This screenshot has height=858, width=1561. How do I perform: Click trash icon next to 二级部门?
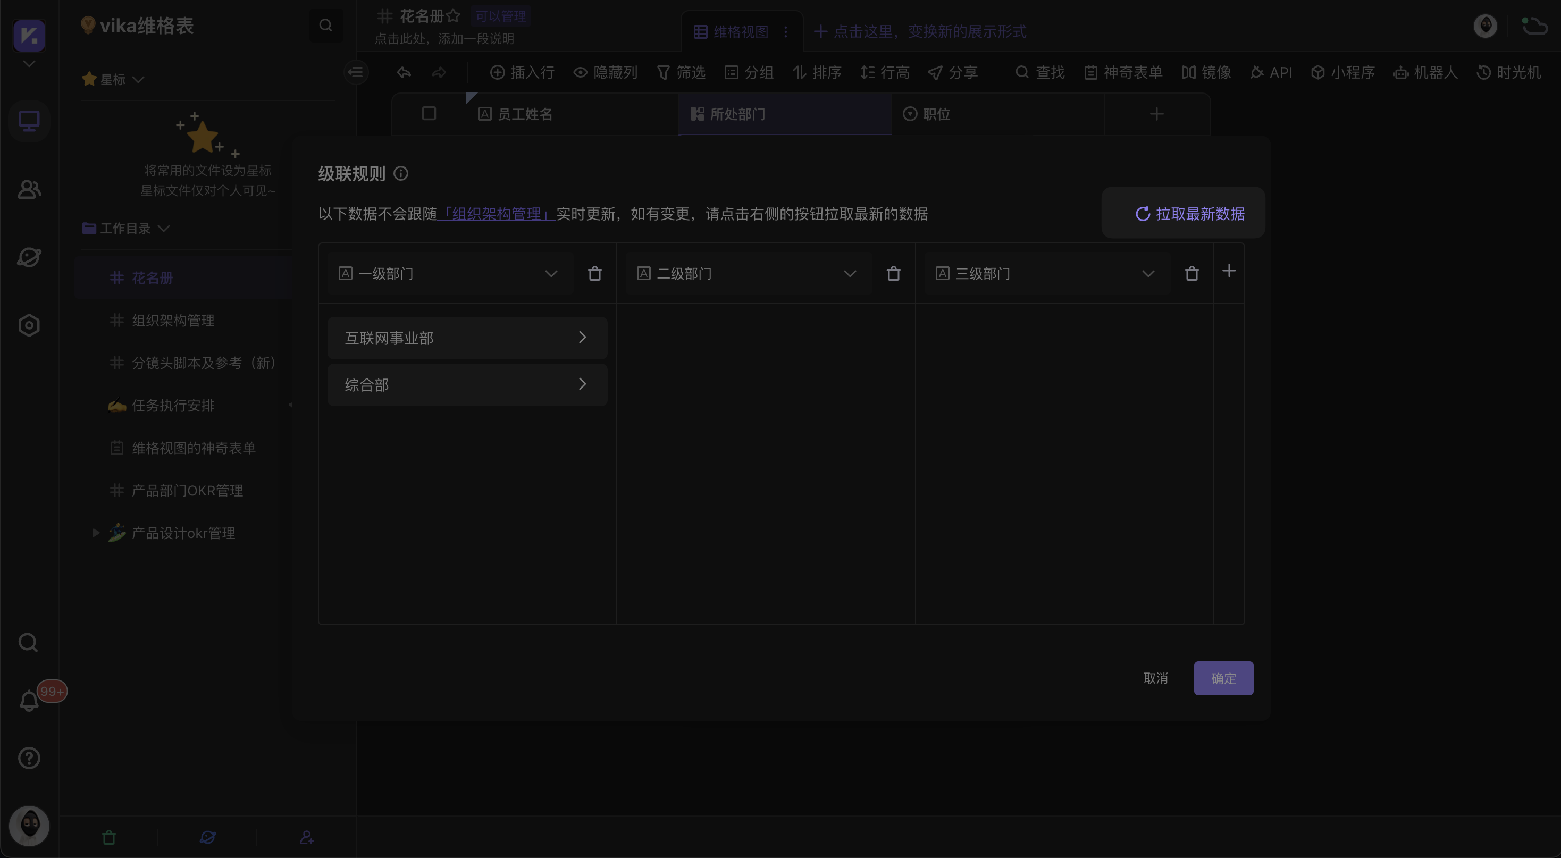893,274
